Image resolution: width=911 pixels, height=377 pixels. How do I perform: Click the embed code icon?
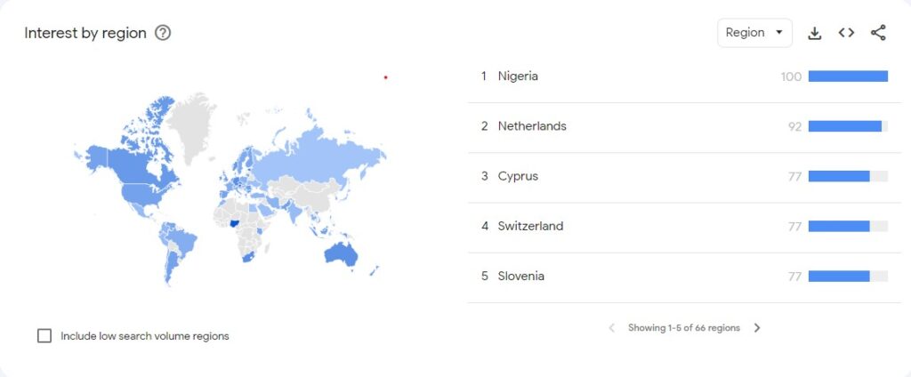[846, 33]
